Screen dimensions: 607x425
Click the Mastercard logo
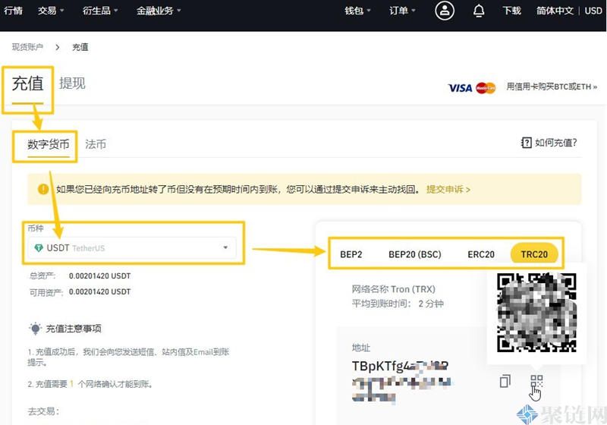click(x=486, y=88)
